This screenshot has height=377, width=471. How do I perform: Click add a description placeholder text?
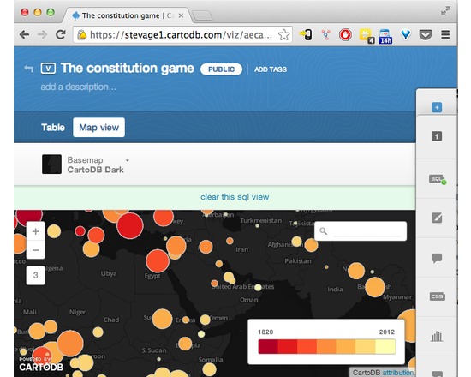pos(79,87)
